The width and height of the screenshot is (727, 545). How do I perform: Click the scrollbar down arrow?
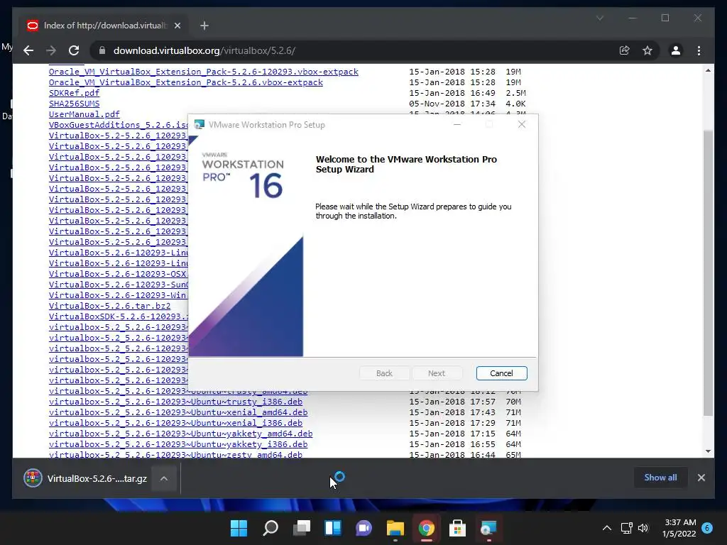pyautogui.click(x=708, y=451)
